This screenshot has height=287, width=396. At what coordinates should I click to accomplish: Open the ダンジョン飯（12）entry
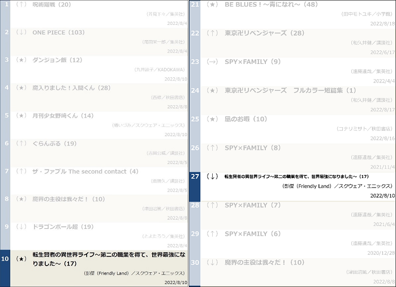point(57,60)
